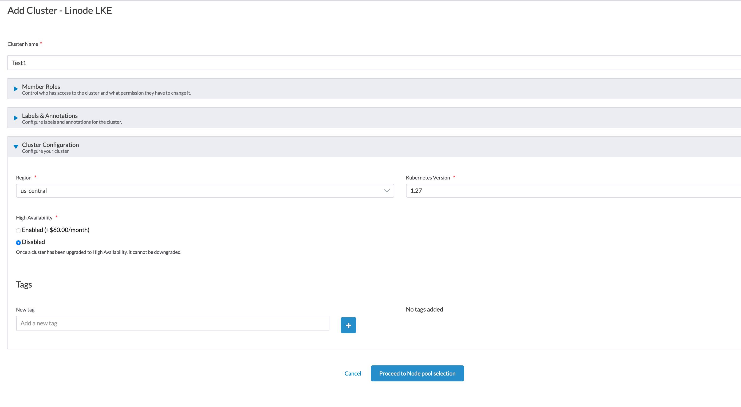This screenshot has width=741, height=407.
Task: Open the Kubernetes Version field
Action: (x=489, y=191)
